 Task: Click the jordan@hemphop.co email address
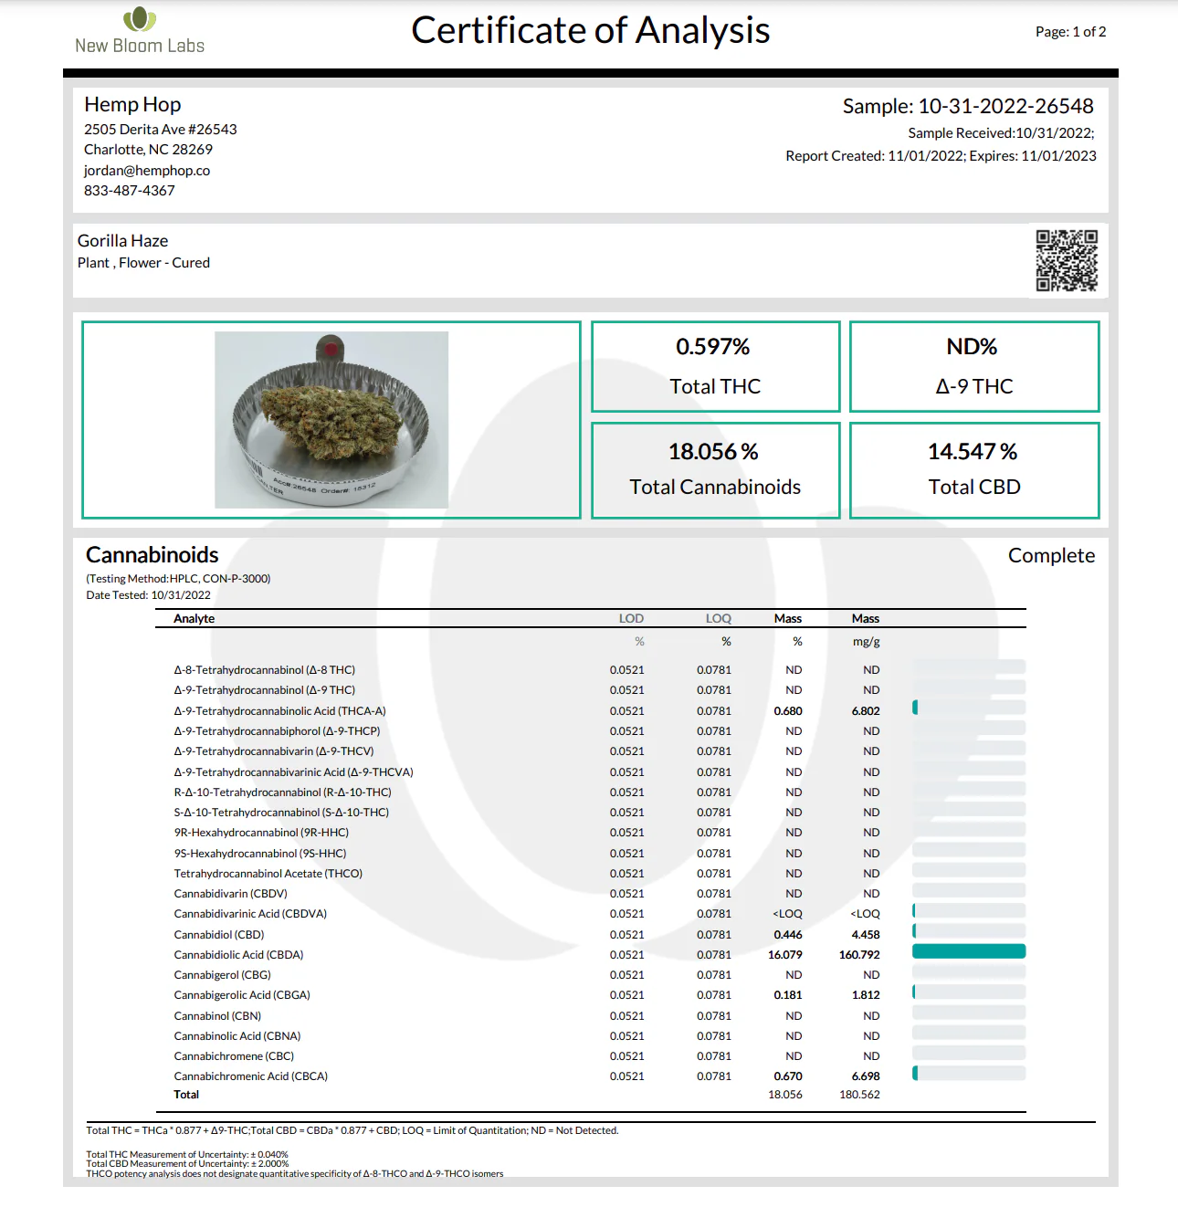tap(147, 171)
